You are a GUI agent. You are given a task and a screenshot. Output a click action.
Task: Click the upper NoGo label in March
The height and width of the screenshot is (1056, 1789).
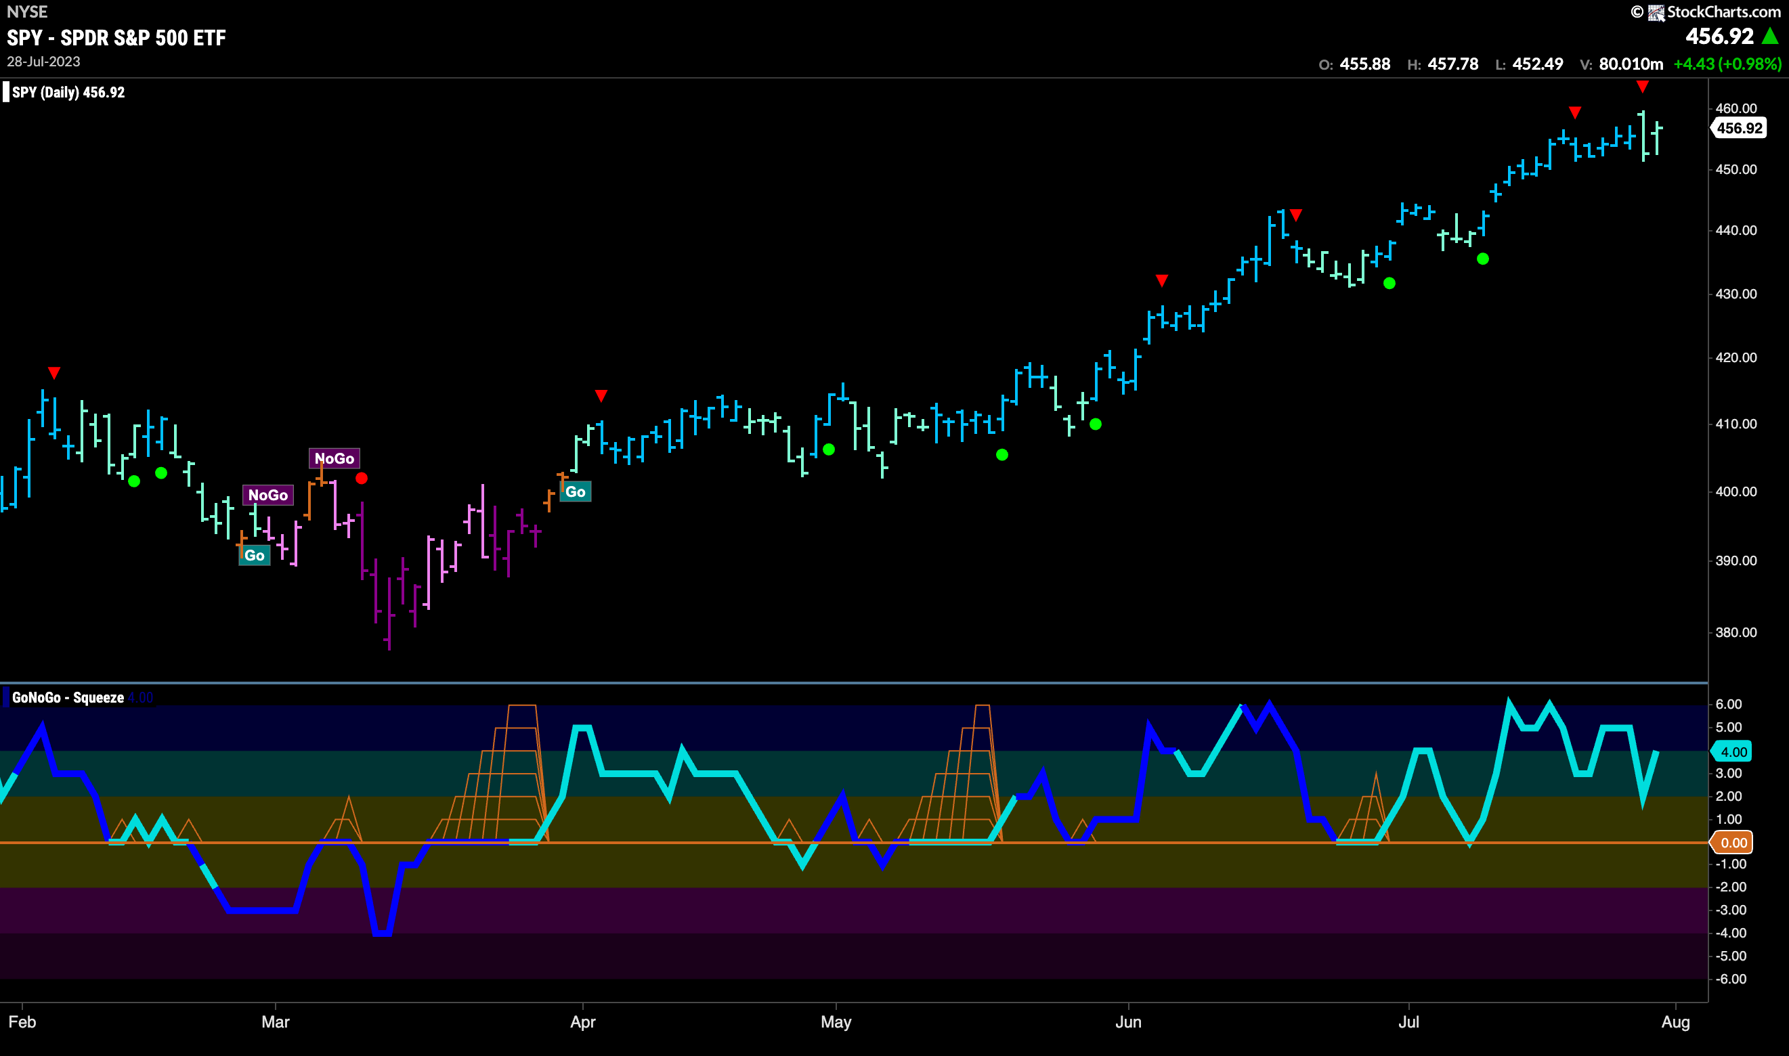[x=335, y=458]
